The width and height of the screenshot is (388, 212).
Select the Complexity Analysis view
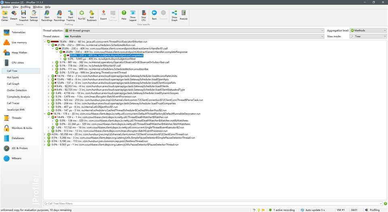(18, 97)
